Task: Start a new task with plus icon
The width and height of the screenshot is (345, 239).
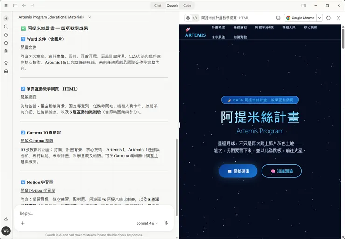Action: [x=6, y=18]
